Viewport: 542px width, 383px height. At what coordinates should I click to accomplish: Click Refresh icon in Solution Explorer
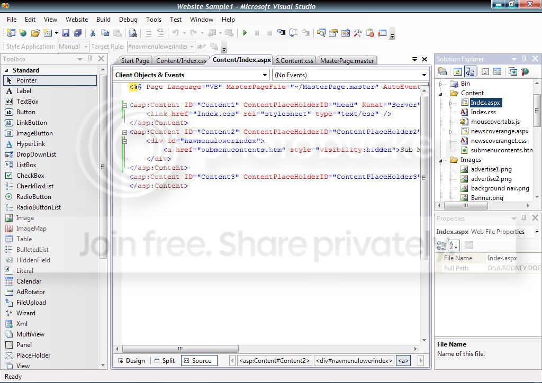[x=457, y=71]
